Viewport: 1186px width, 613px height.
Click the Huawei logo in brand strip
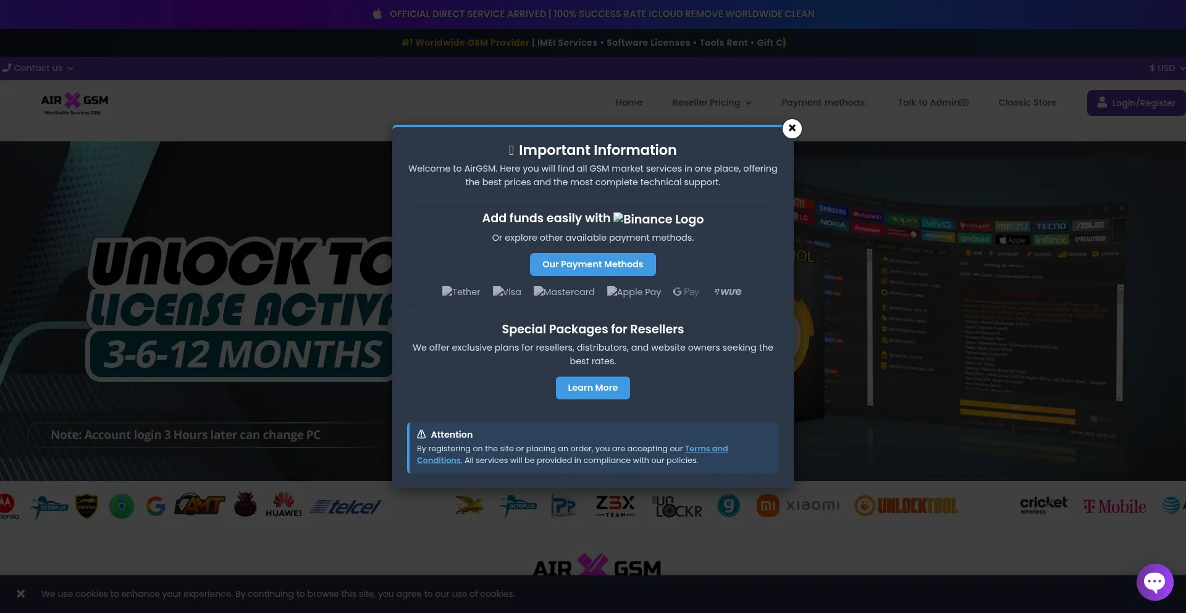point(284,504)
